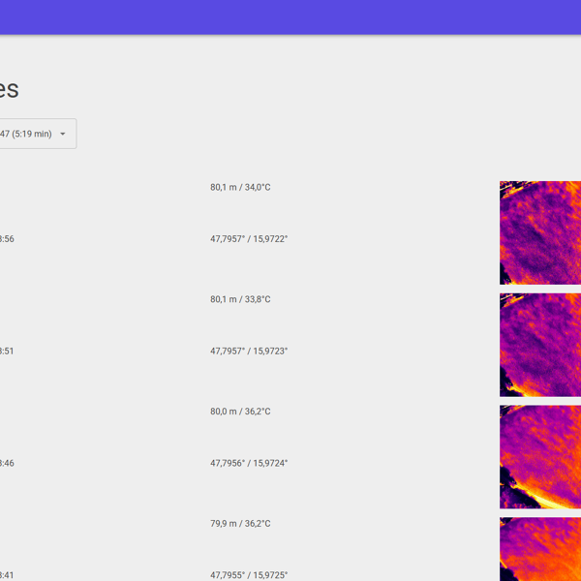Open the first thermal image thumbnail
The height and width of the screenshot is (581, 581).
[x=539, y=232]
